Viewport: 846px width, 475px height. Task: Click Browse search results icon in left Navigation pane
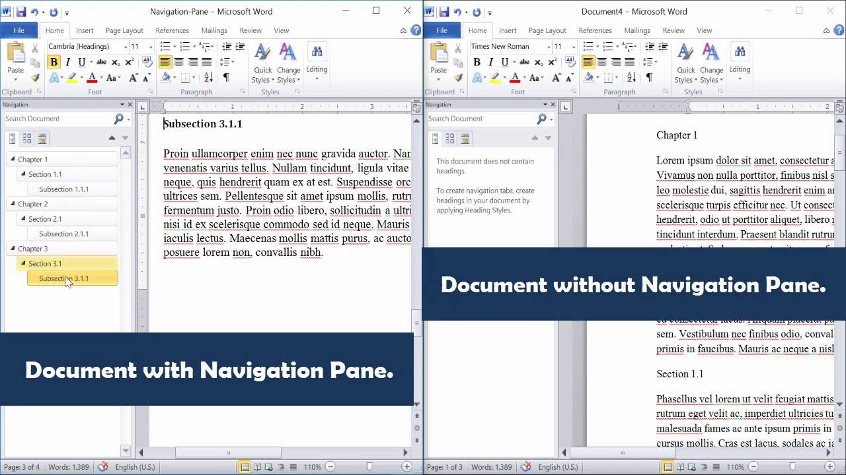pyautogui.click(x=42, y=139)
